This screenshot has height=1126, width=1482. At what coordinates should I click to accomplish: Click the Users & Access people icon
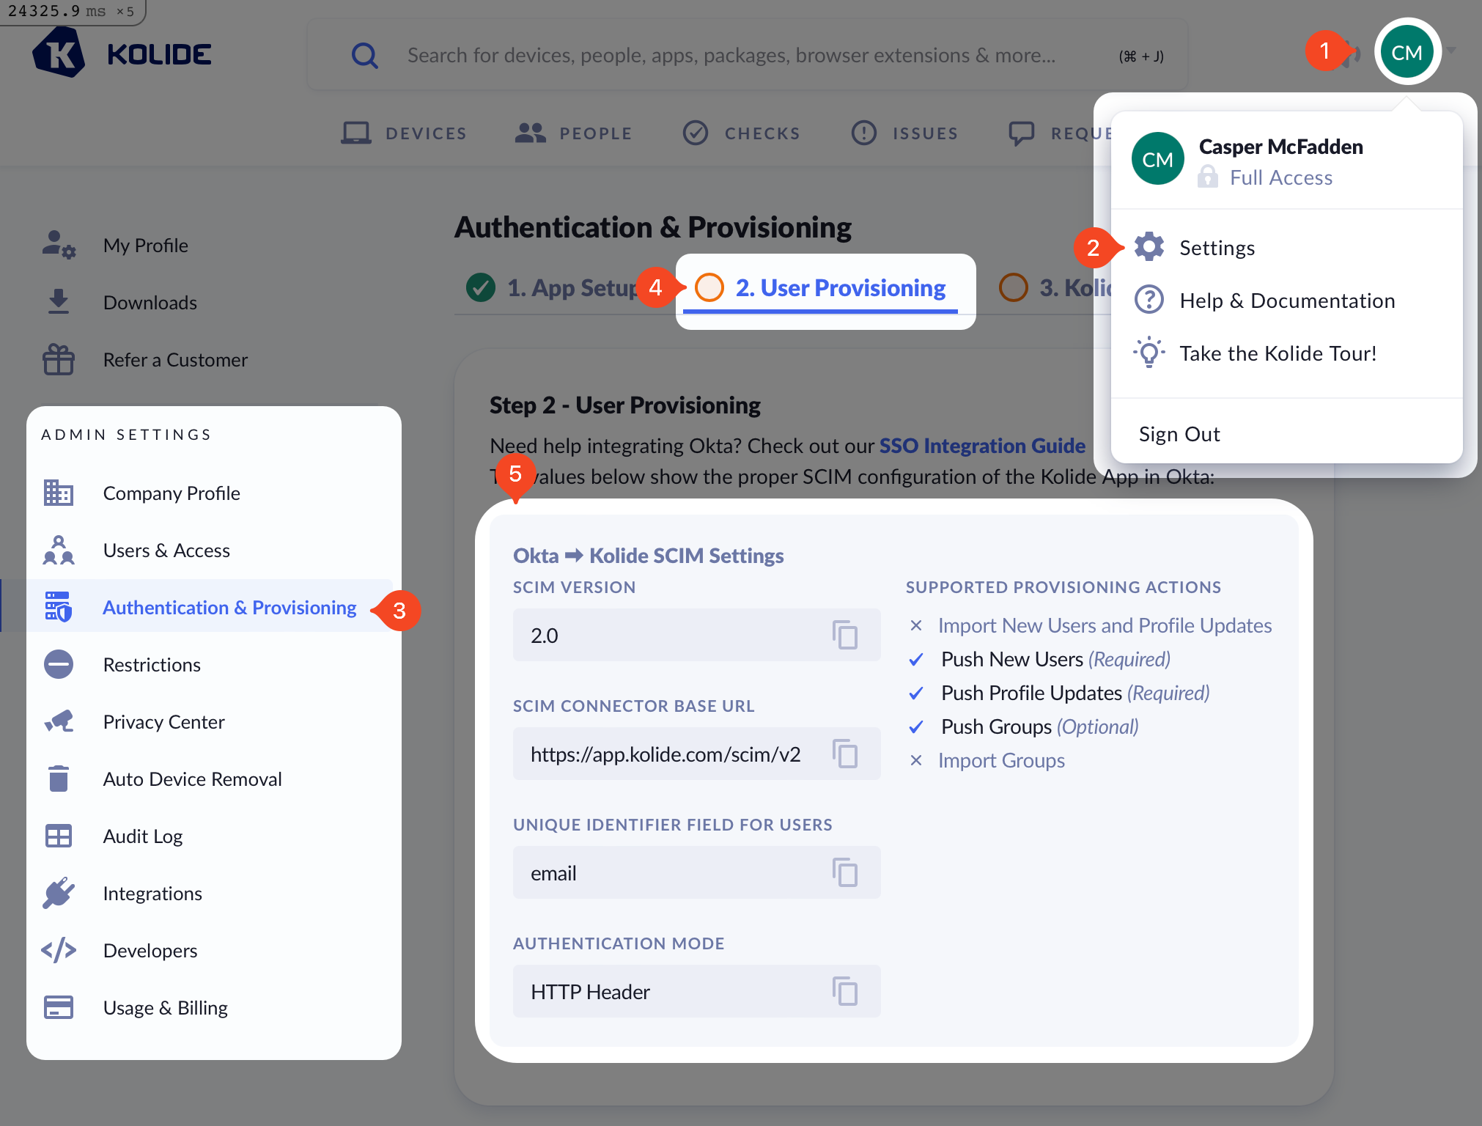(x=58, y=550)
